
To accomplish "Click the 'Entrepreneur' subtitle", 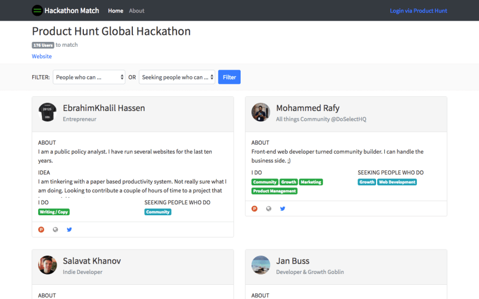I will (x=79, y=119).
